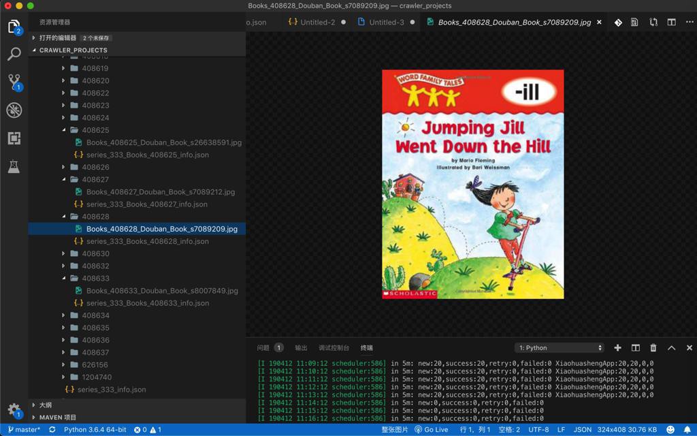Expand folder 626156

[95, 365]
